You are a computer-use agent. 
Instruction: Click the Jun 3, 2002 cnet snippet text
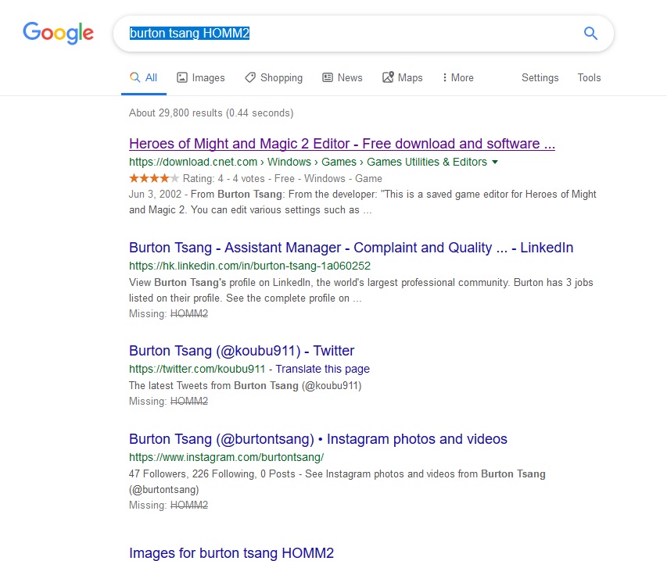(362, 202)
